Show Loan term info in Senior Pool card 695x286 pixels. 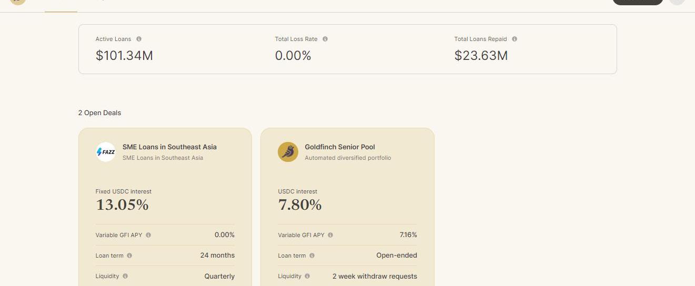[x=312, y=256]
